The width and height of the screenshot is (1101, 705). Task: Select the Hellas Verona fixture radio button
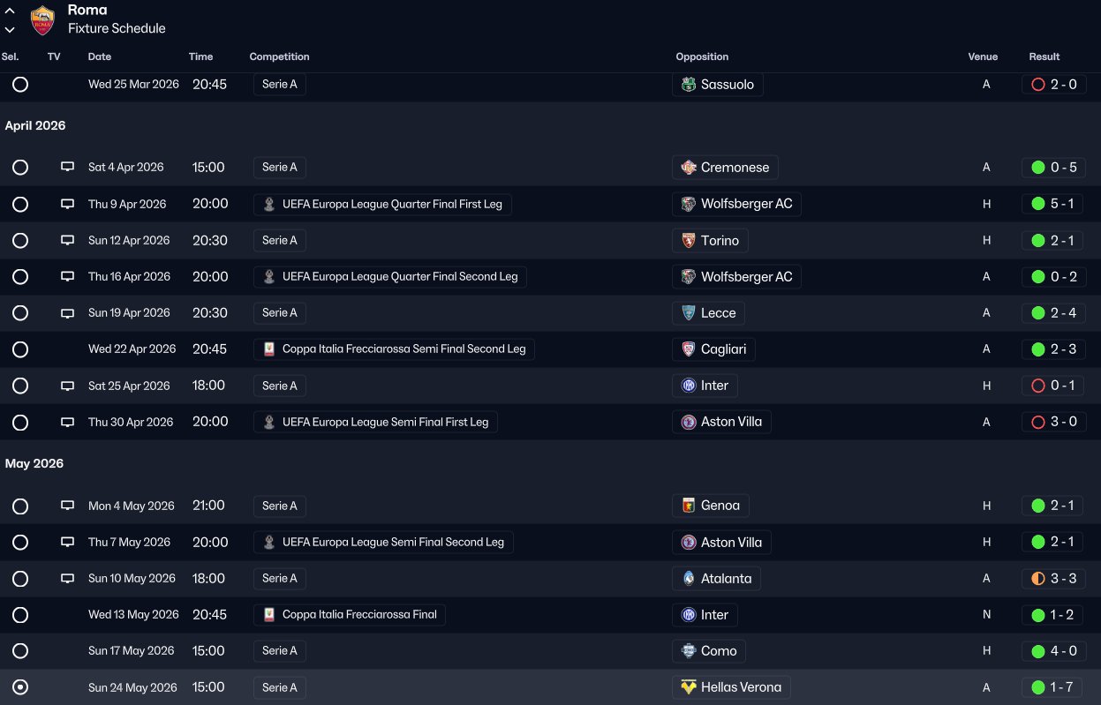tap(20, 687)
